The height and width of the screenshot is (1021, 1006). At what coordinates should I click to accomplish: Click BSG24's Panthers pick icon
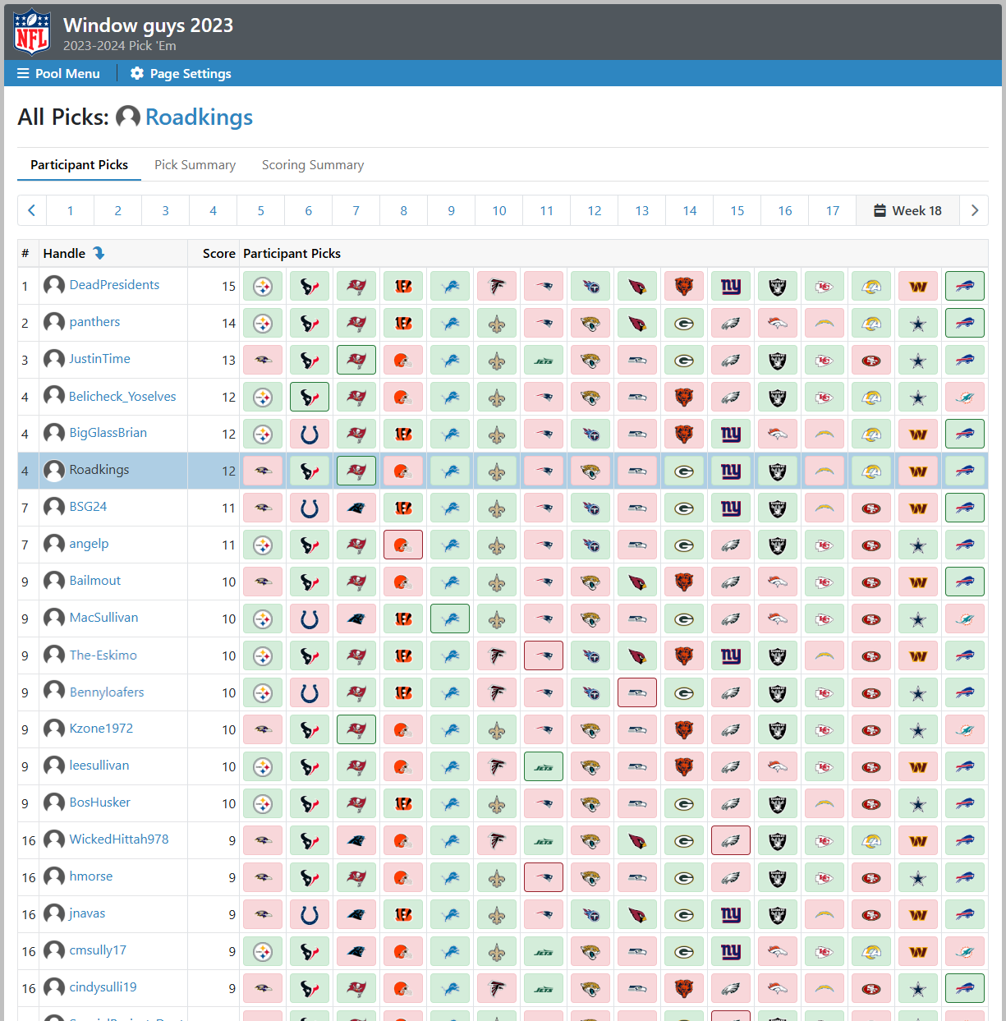click(x=356, y=508)
